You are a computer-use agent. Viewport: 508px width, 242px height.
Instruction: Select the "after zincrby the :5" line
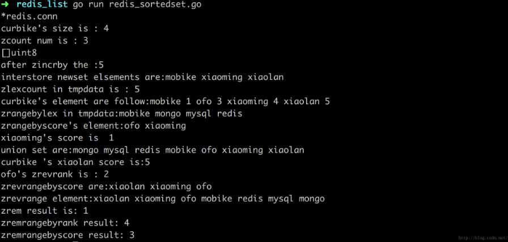[52, 65]
